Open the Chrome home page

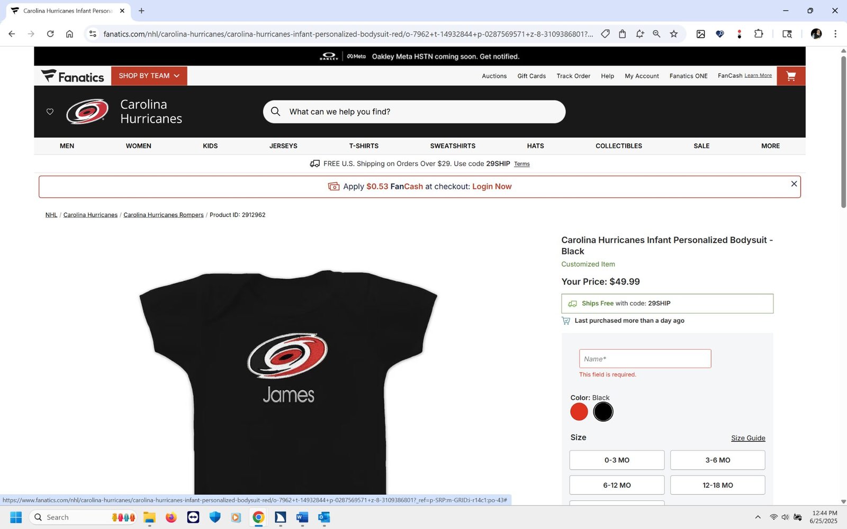(69, 34)
